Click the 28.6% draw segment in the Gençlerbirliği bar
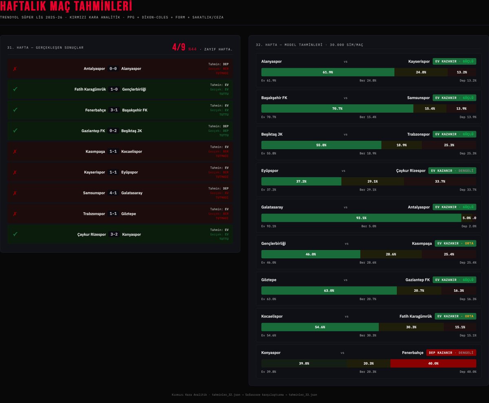Screen dimensions: 489x403 click(391, 254)
